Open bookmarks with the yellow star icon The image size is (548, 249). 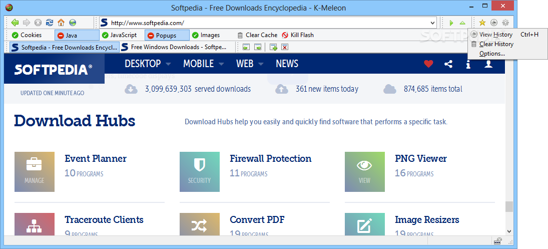point(482,23)
